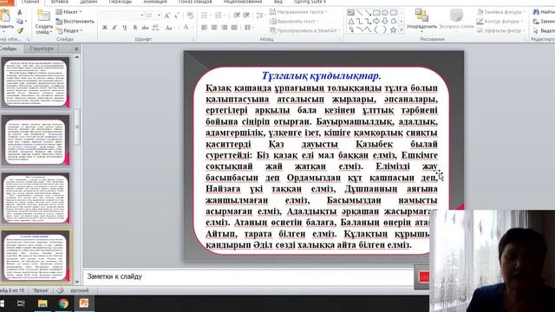Open the iSpring Suite 9 tab
The width and height of the screenshot is (555, 312).
310,2
